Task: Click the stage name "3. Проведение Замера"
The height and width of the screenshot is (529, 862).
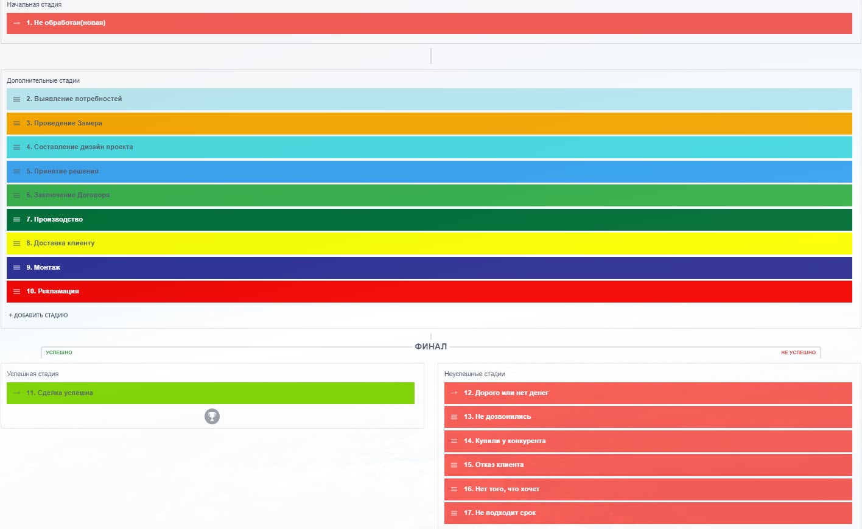Action: [65, 123]
